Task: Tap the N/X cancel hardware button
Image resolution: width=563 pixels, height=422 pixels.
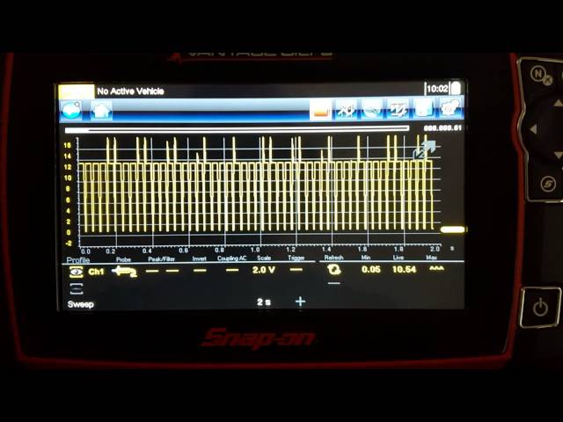Action: click(x=542, y=76)
